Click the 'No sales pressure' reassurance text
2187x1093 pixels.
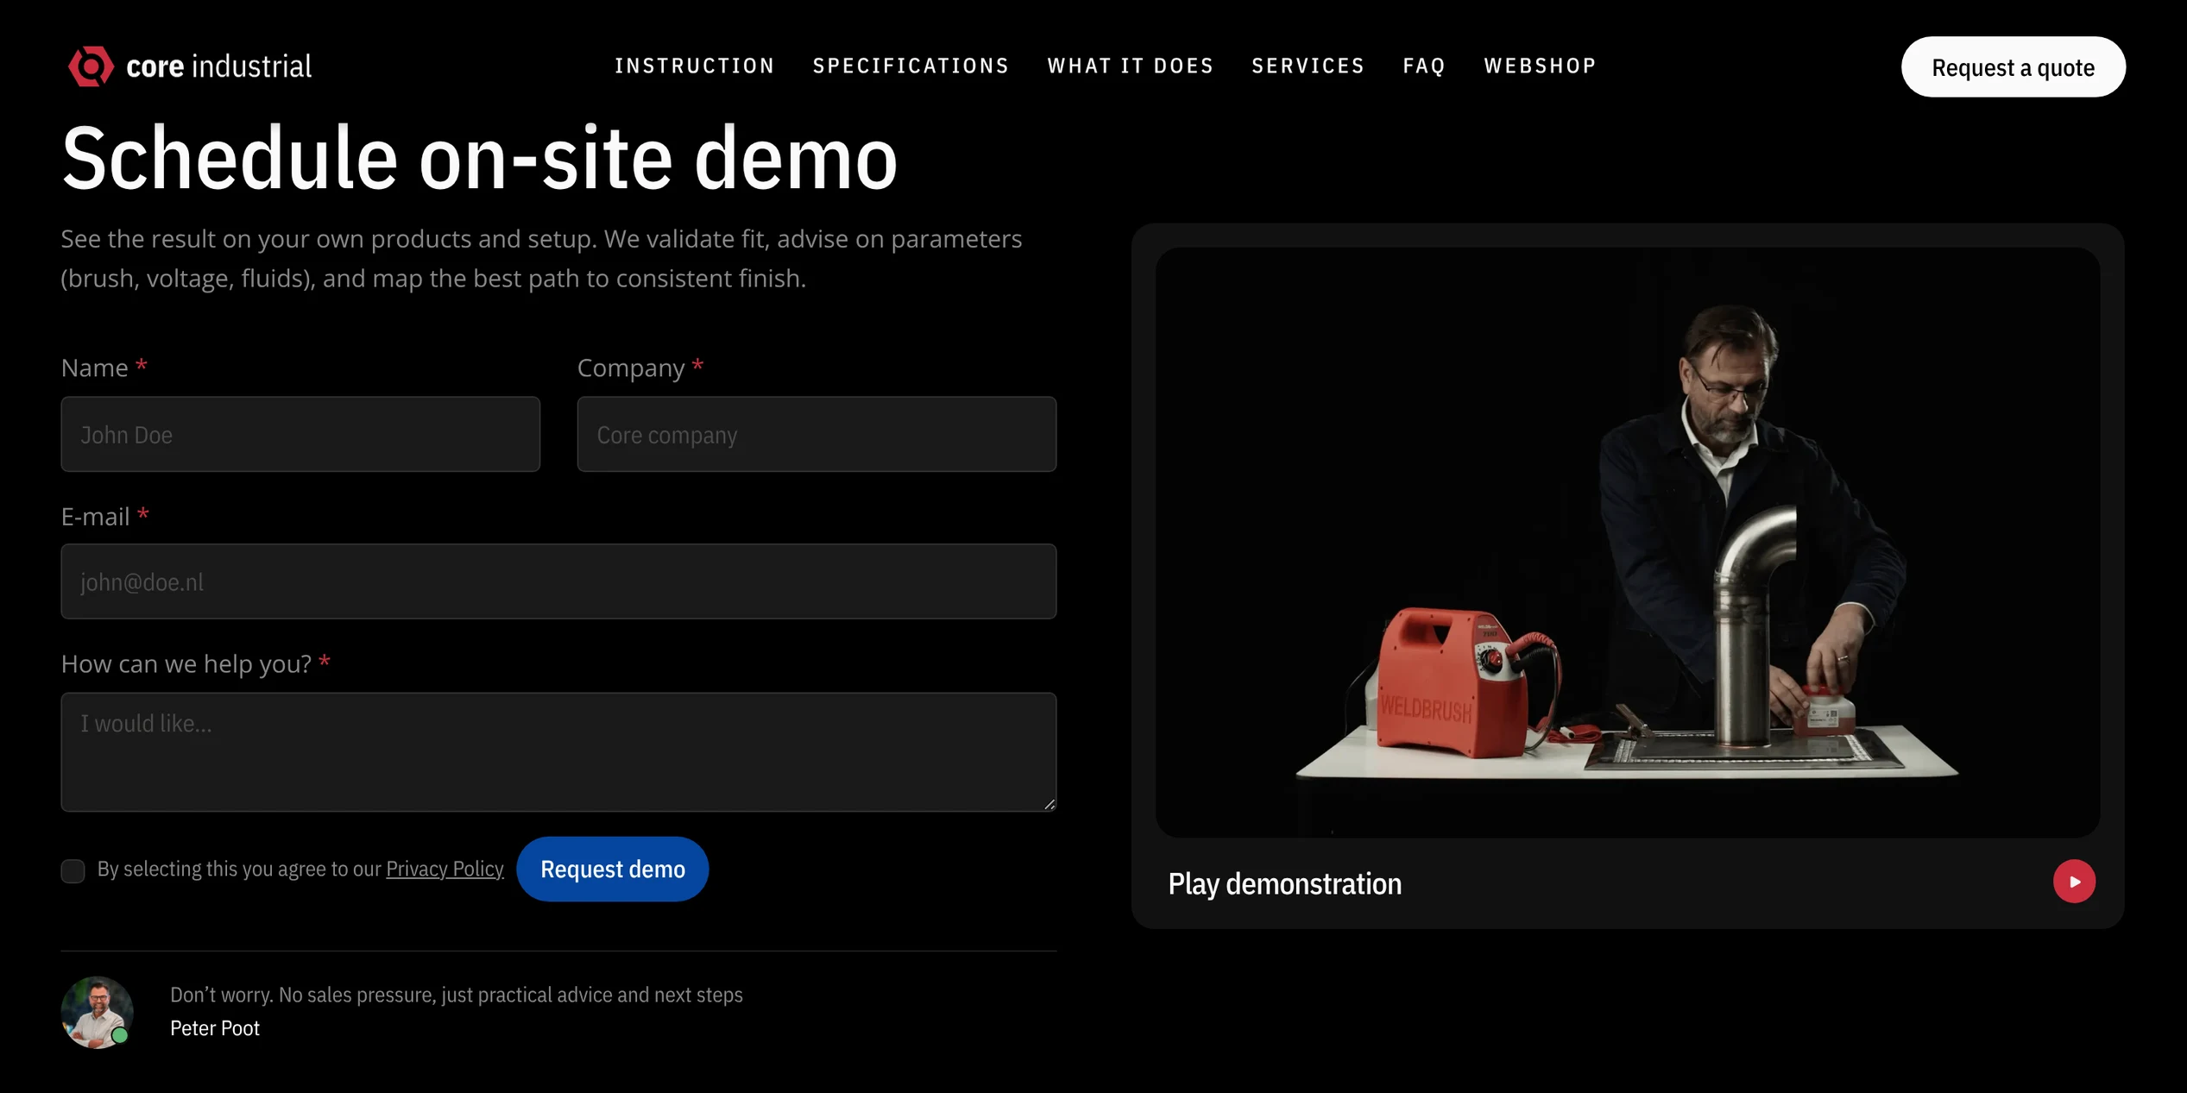point(457,995)
